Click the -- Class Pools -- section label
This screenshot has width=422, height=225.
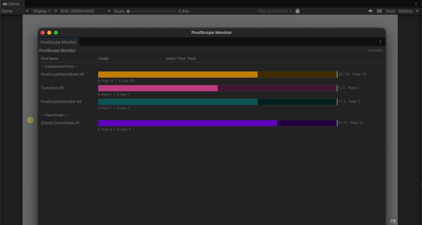click(x=54, y=115)
